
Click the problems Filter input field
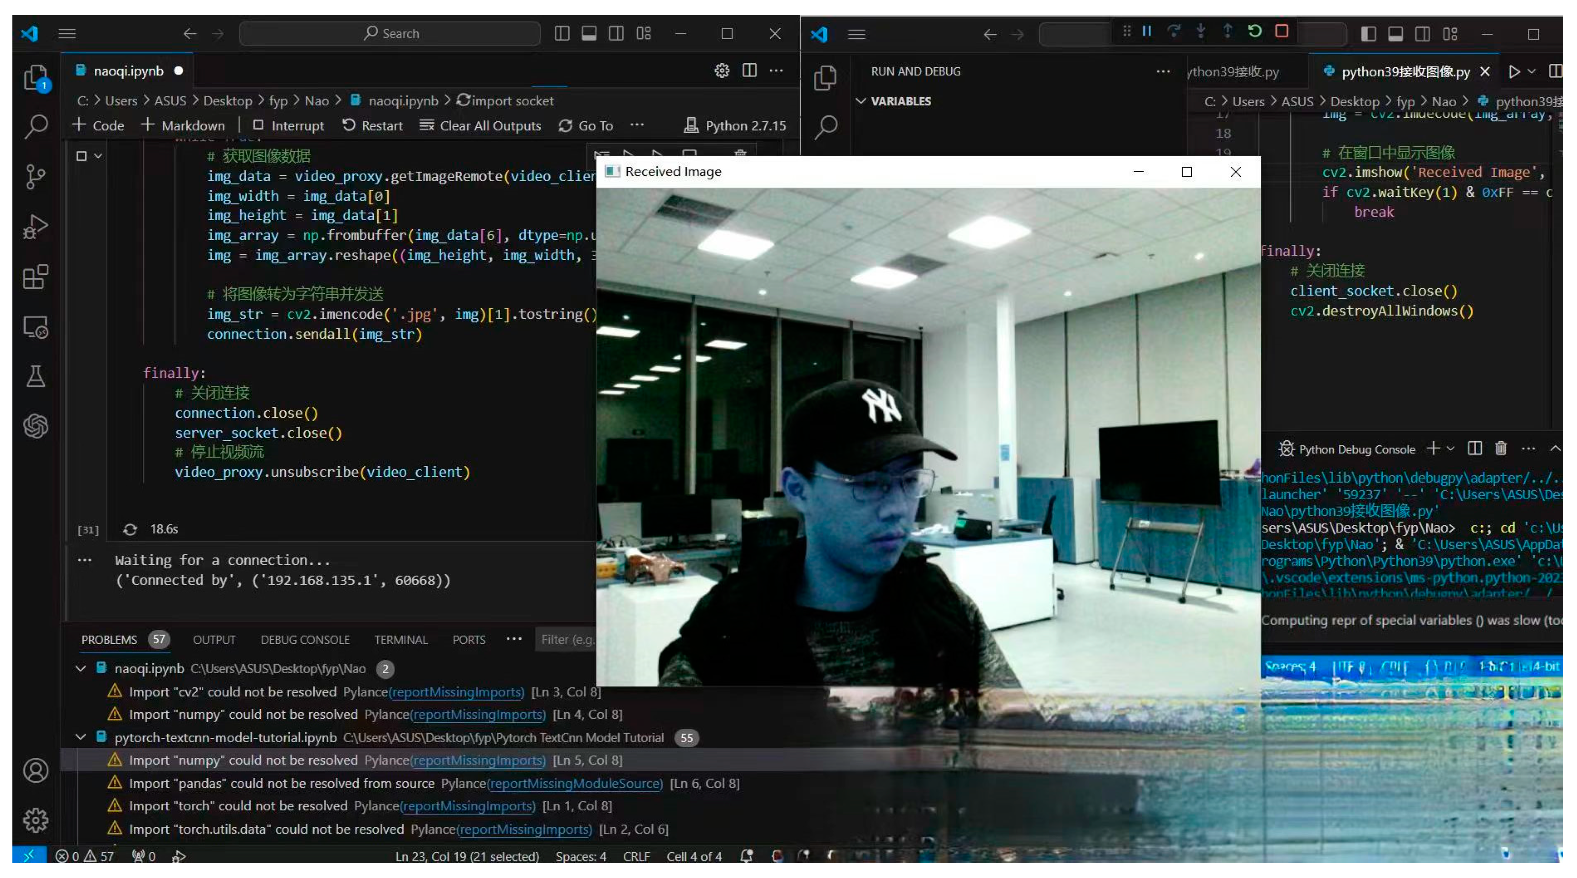click(x=566, y=640)
